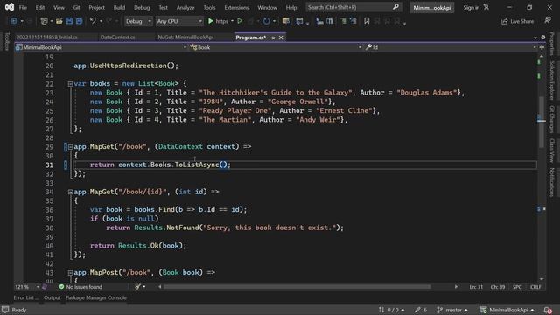This screenshot has width=560, height=315.
Task: Open the Tools menu
Action: click(209, 8)
